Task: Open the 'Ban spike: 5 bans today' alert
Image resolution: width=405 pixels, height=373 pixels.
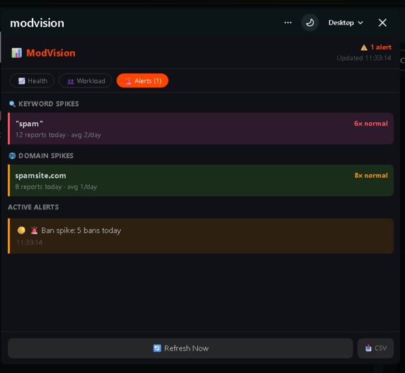Action: pyautogui.click(x=201, y=236)
